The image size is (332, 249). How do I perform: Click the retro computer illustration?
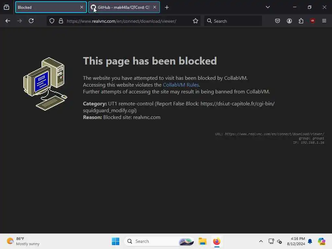click(x=45, y=84)
